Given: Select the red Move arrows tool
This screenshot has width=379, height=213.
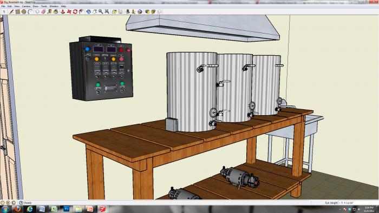Looking at the screenshot, I should (x=69, y=11).
